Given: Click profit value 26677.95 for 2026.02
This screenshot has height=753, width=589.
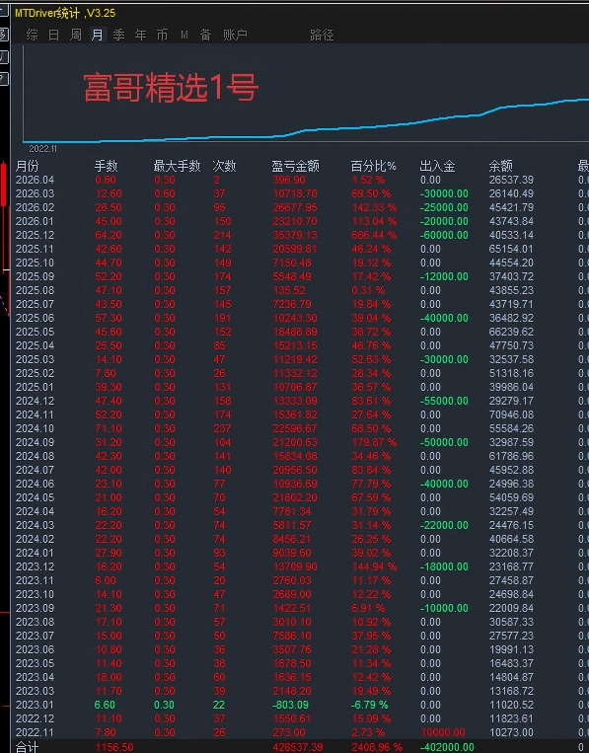Looking at the screenshot, I should 295,207.
